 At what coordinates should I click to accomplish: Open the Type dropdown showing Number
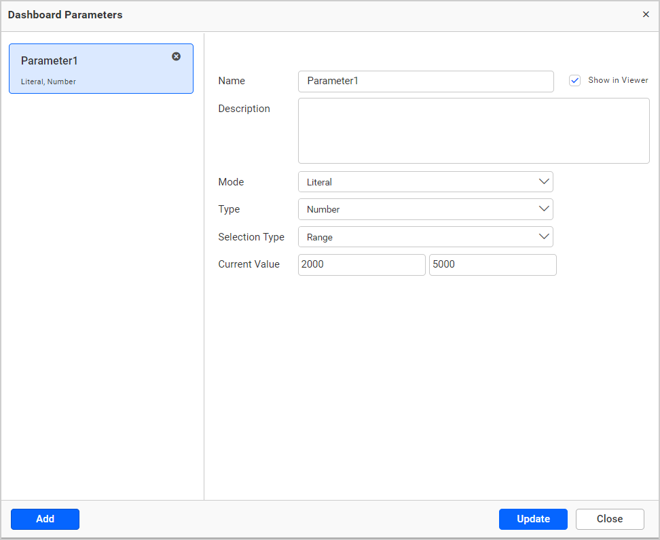pyautogui.click(x=426, y=209)
